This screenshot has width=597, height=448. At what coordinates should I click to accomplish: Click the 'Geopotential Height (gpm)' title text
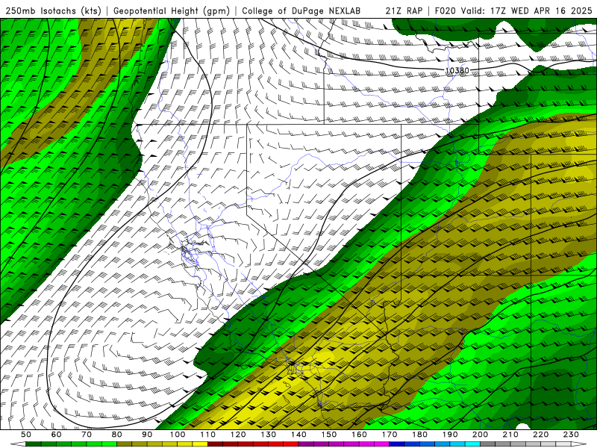click(172, 11)
